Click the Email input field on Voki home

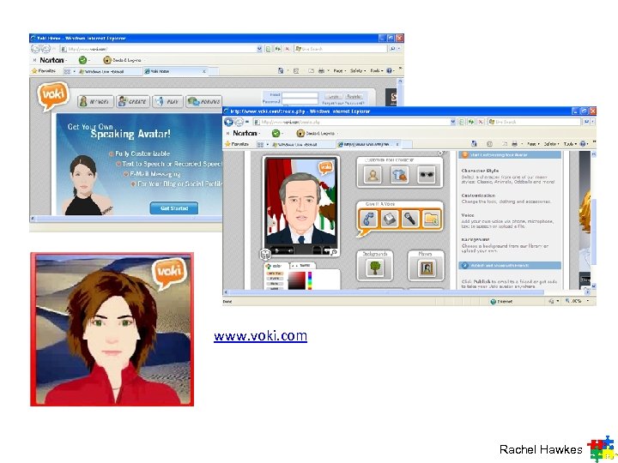click(300, 95)
